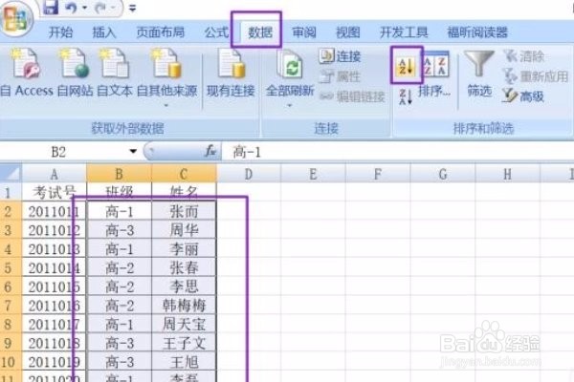Click cell containing 李丽
The image size is (574, 382).
pos(184,249)
